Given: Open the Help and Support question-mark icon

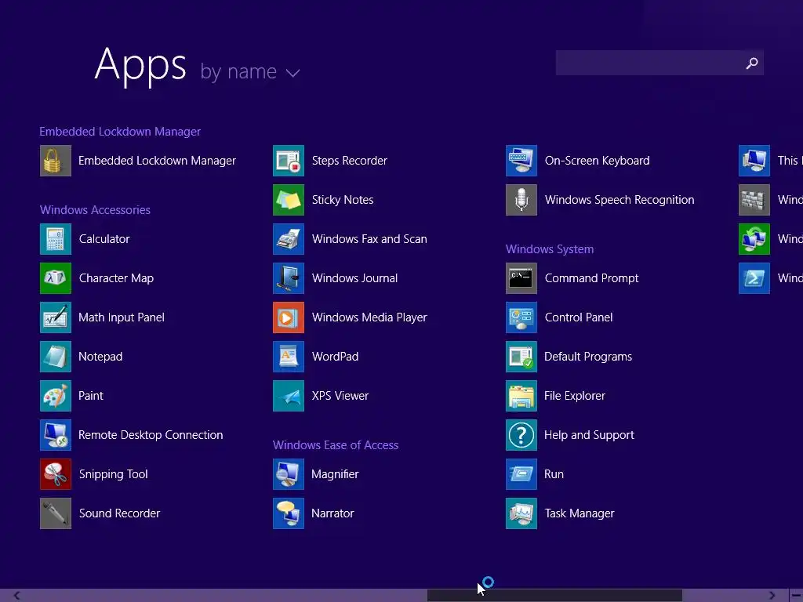Looking at the screenshot, I should click(x=521, y=435).
